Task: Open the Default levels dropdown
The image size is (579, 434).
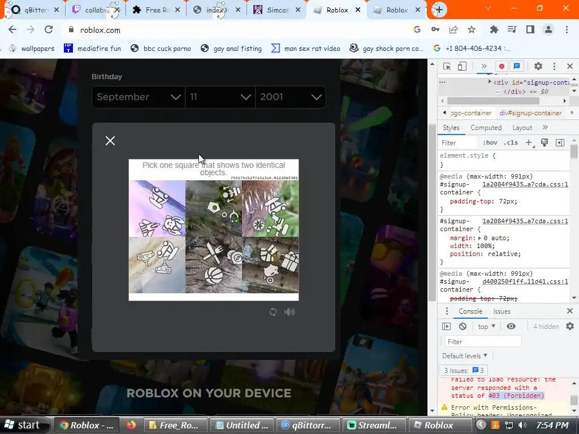Action: [x=465, y=356]
